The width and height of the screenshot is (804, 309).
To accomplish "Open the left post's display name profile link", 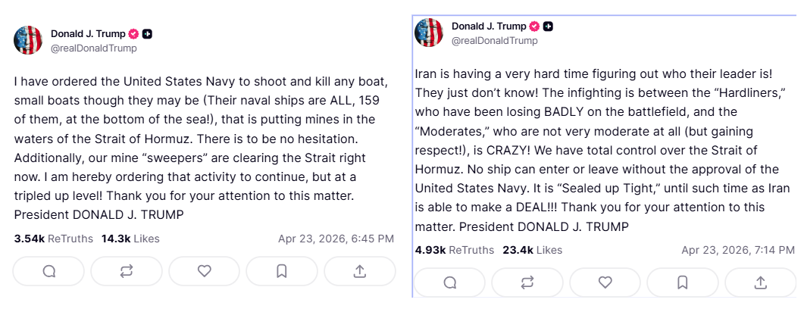I will pyautogui.click(x=88, y=33).
